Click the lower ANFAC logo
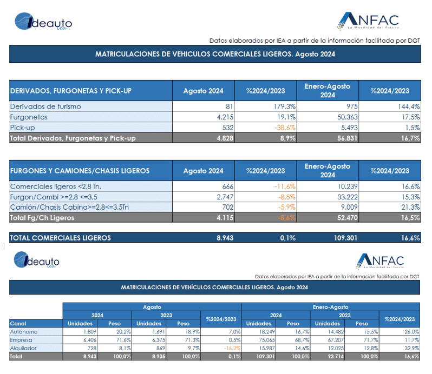 380,261
